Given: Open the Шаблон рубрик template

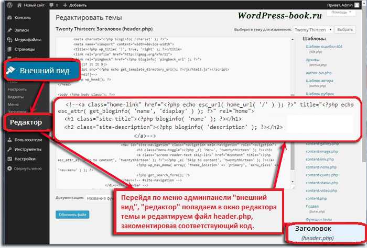Looking at the screenshot, I should coord(320,94).
